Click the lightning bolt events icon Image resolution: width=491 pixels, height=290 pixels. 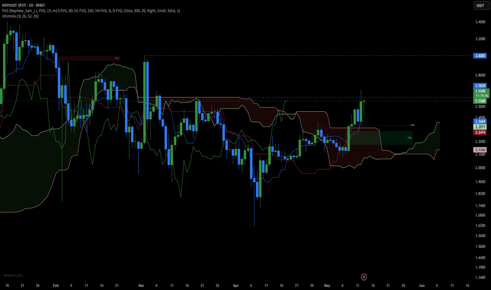(x=364, y=277)
